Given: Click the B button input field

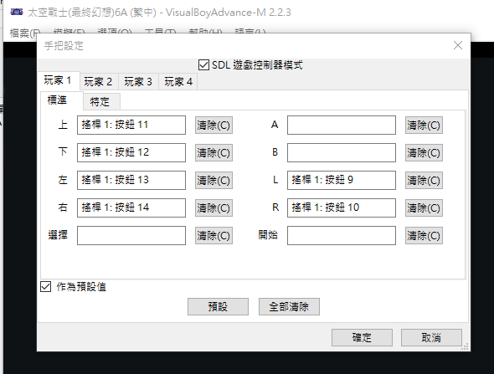Looking at the screenshot, I should point(342,152).
